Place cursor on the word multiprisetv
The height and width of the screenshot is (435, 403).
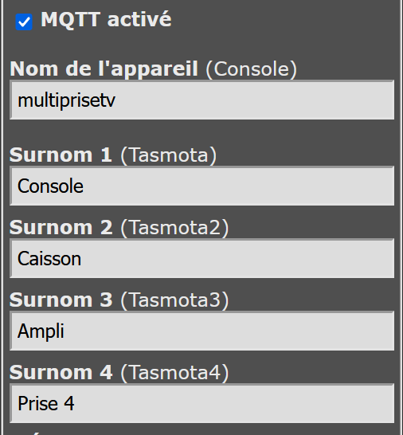pyautogui.click(x=66, y=100)
